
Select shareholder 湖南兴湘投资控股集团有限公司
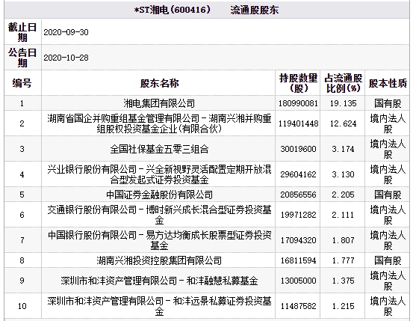pos(159,260)
